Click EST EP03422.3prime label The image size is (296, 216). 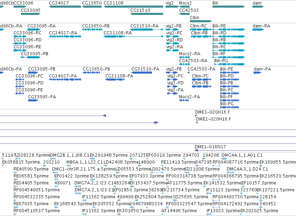pyautogui.click(x=72, y=176)
